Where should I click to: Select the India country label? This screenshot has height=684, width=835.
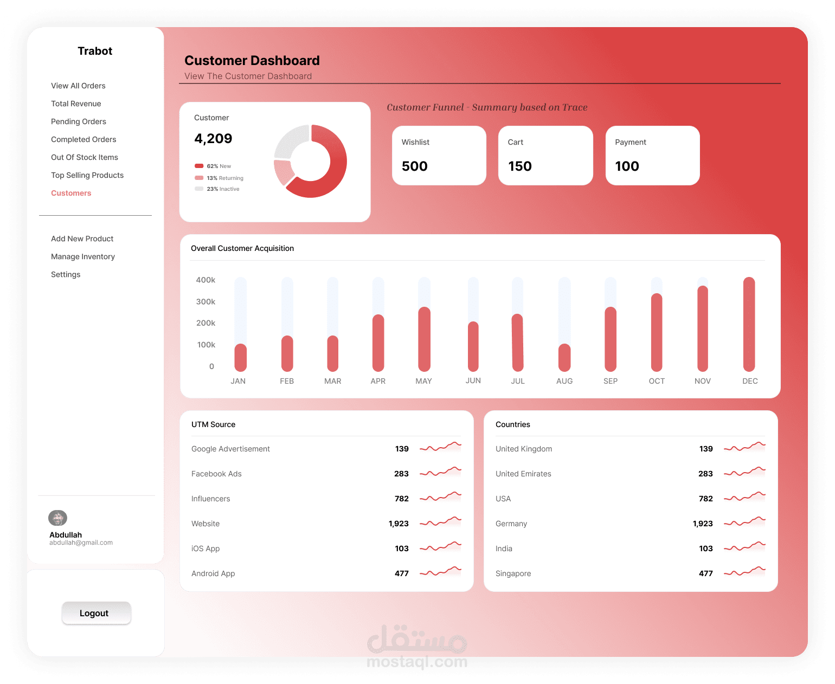[504, 549]
